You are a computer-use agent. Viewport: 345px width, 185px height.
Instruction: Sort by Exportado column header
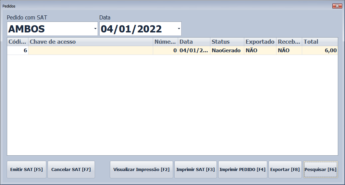point(260,42)
